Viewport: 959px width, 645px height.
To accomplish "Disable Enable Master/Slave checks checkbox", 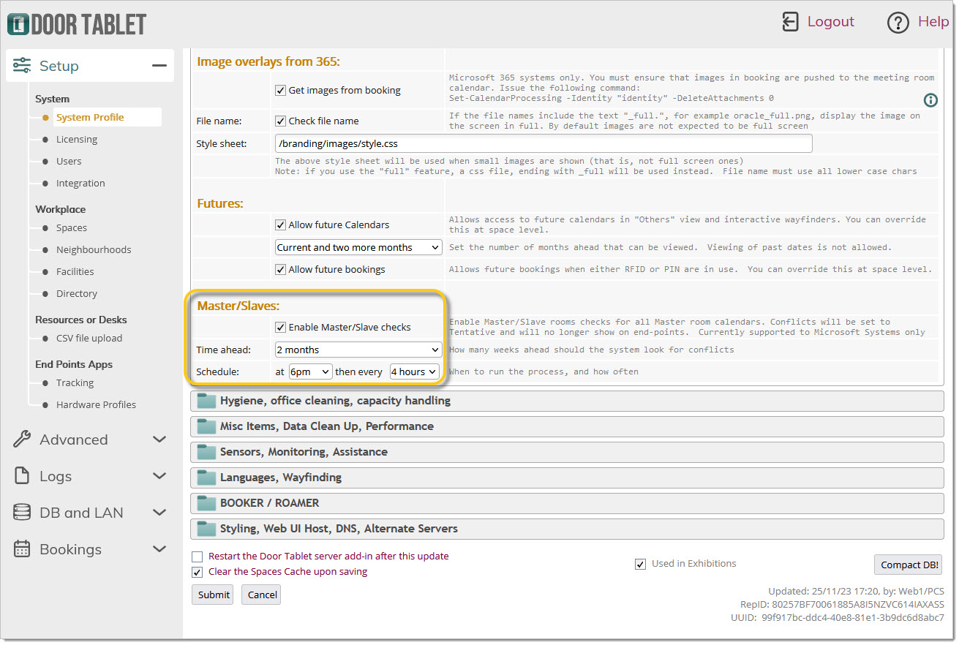I will (x=280, y=328).
